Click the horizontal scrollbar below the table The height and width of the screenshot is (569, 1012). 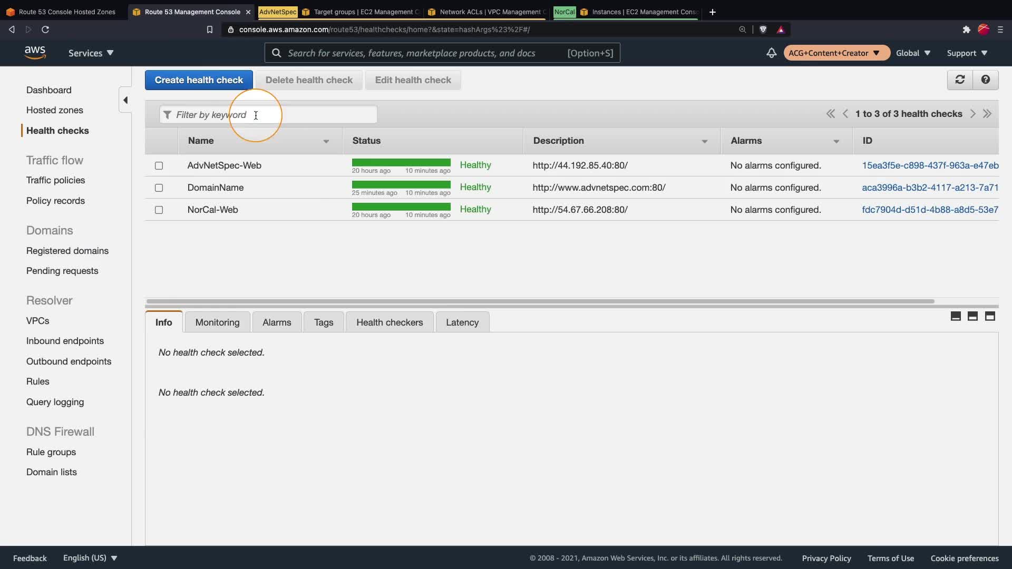[540, 301]
